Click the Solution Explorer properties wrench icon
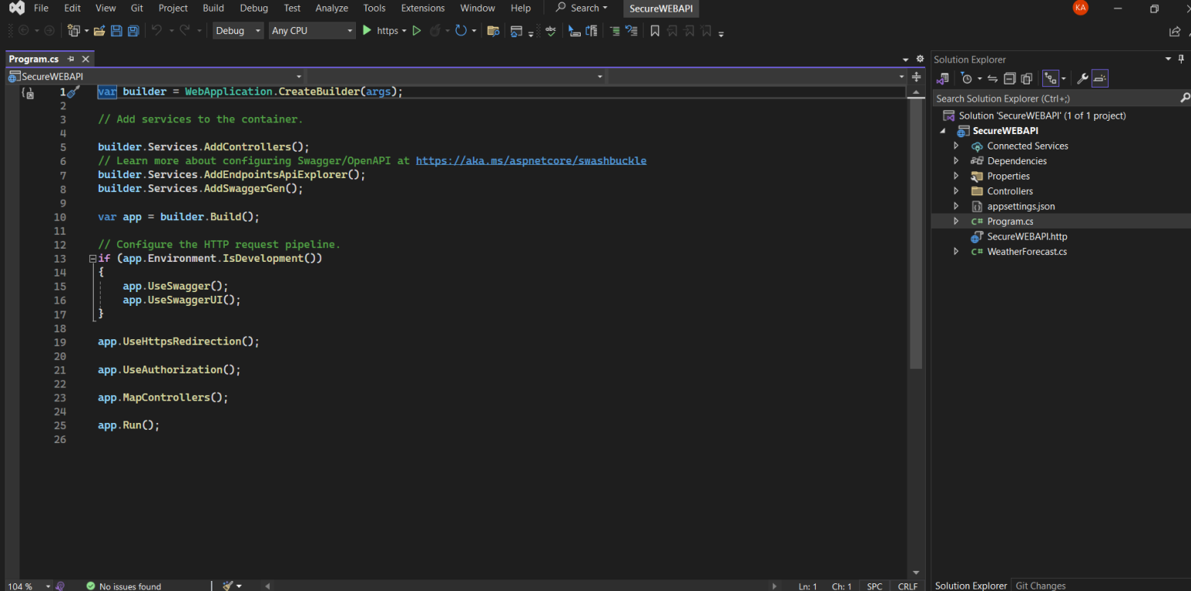 pos(1082,77)
